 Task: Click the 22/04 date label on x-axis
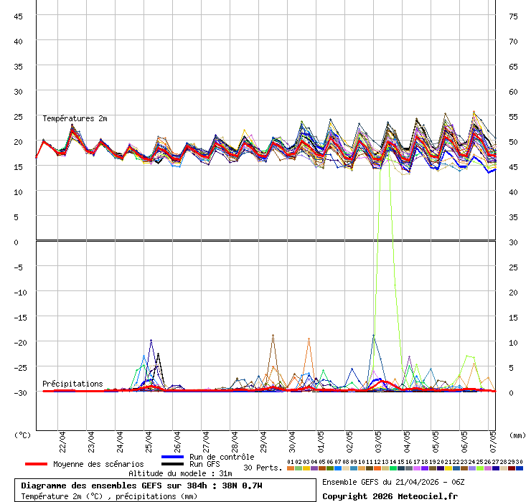(62, 438)
